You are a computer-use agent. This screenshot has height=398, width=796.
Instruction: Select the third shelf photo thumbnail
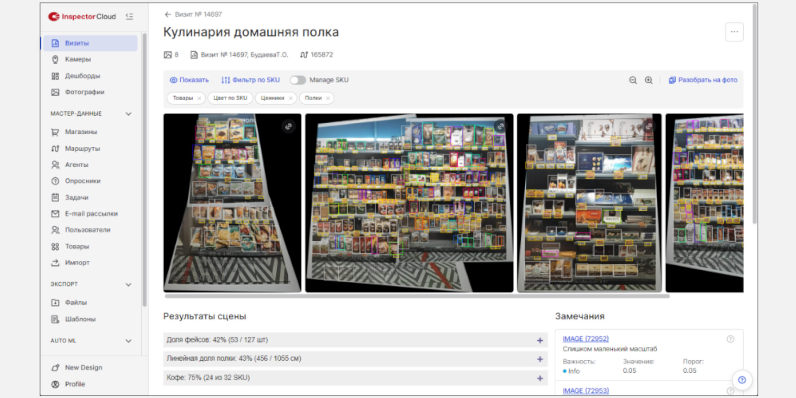[589, 203]
